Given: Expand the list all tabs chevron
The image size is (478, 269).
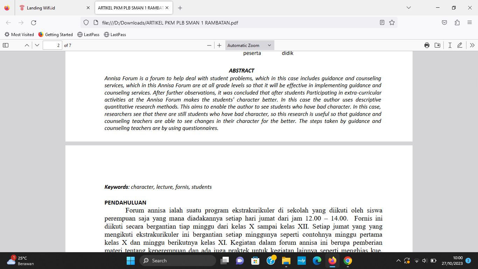Looking at the screenshot, I should [x=409, y=8].
